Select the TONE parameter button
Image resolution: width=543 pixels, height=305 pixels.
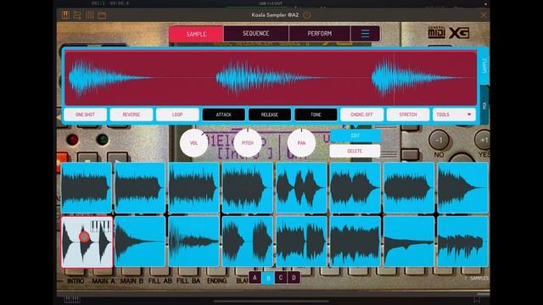coord(316,114)
